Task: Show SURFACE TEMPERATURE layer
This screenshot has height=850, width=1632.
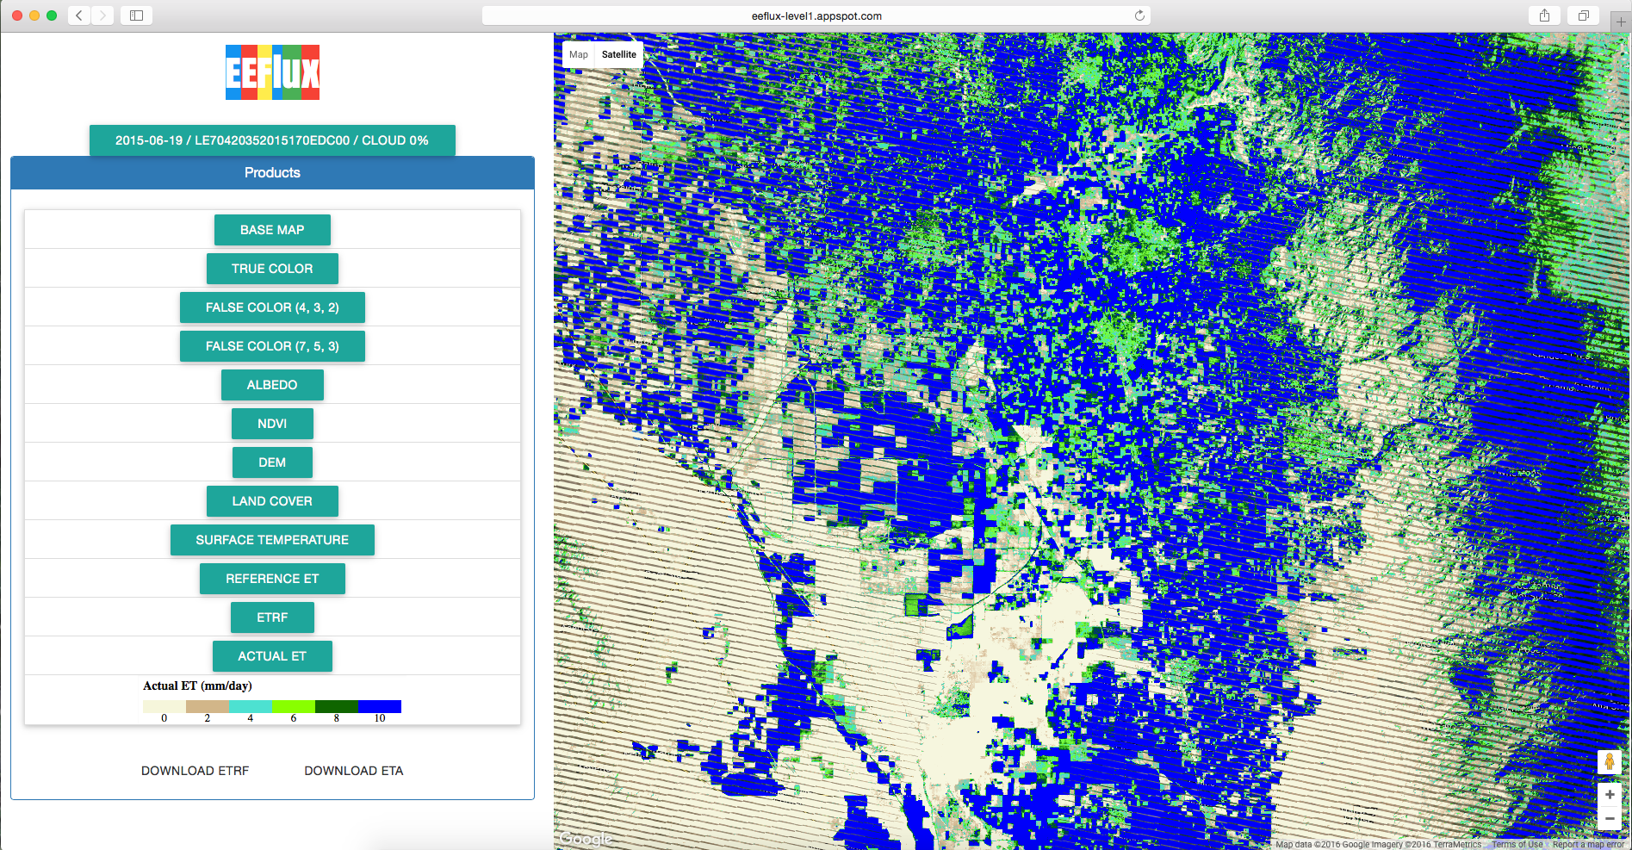Action: (x=272, y=540)
